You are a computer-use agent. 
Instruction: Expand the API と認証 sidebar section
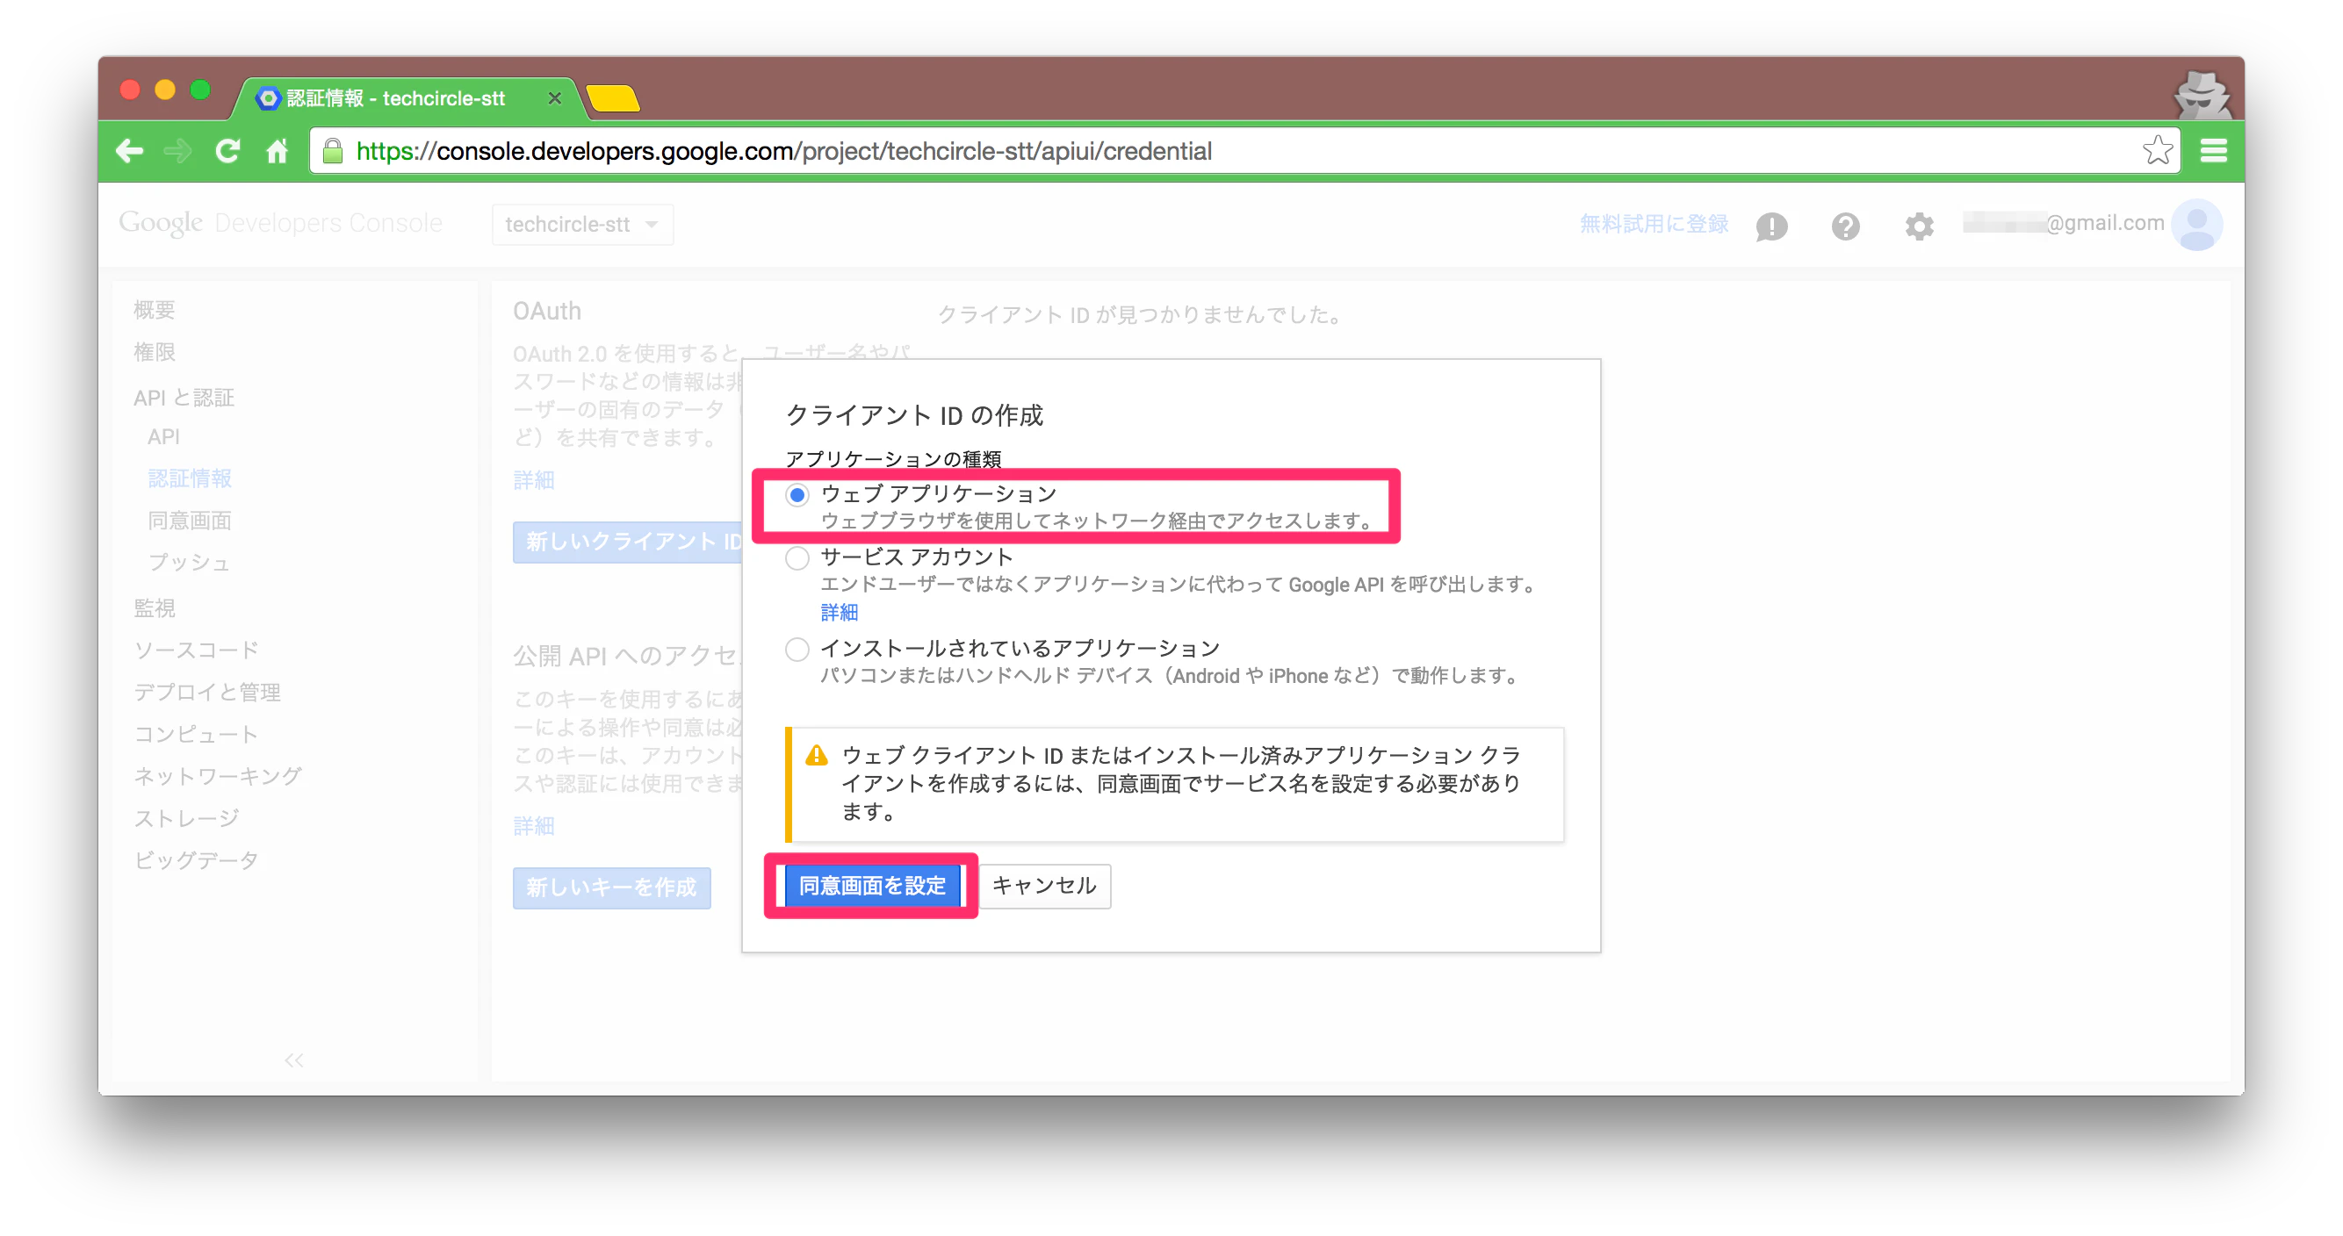tap(184, 398)
